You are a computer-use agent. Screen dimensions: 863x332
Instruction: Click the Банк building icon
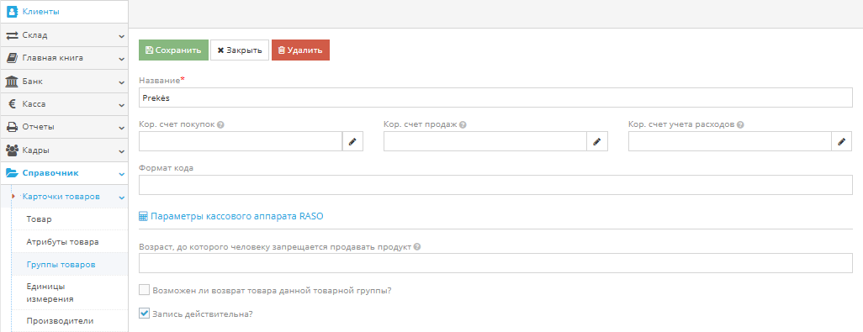point(12,82)
